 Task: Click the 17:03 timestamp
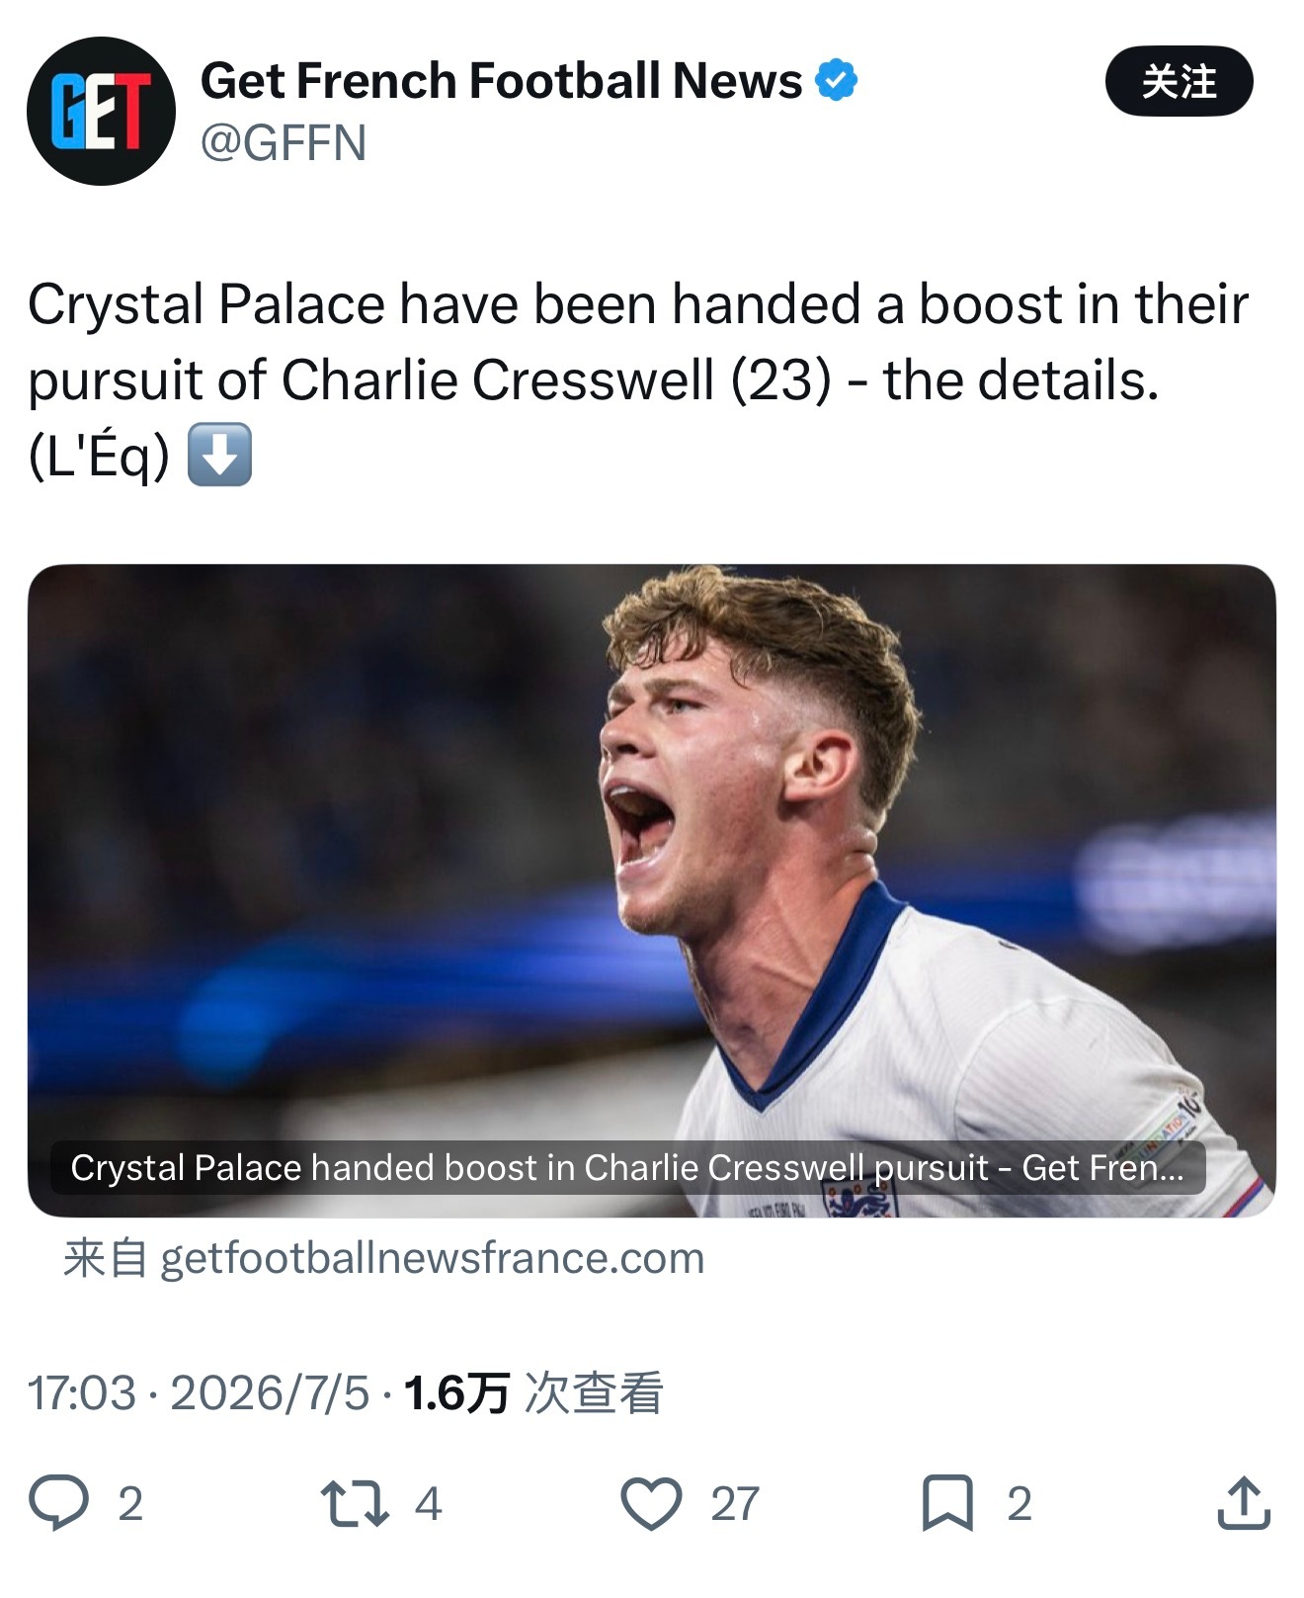82,1393
